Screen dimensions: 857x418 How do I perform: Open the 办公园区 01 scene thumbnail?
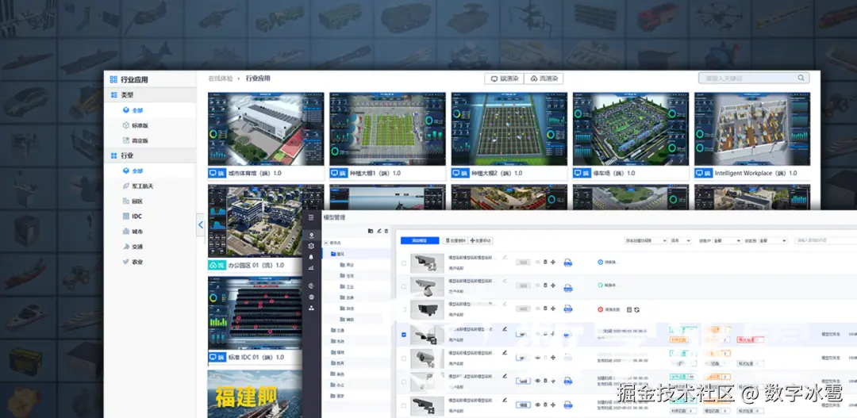pyautogui.click(x=256, y=221)
